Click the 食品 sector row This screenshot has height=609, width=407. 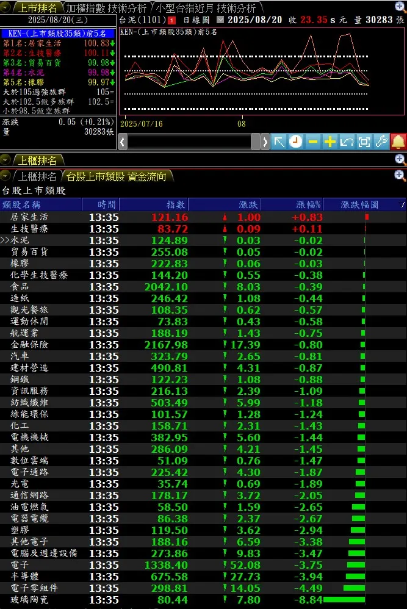pos(203,287)
